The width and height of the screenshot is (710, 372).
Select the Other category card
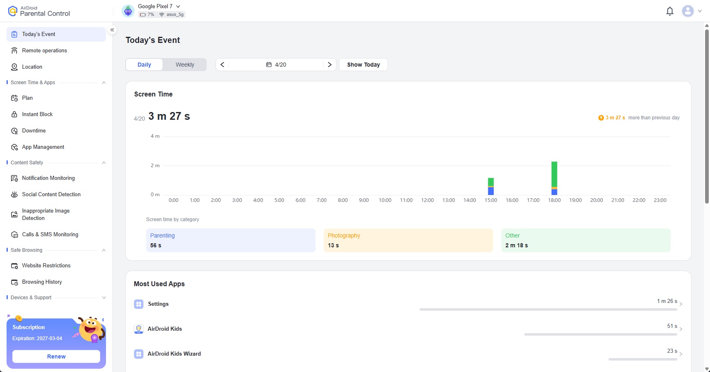(586, 240)
